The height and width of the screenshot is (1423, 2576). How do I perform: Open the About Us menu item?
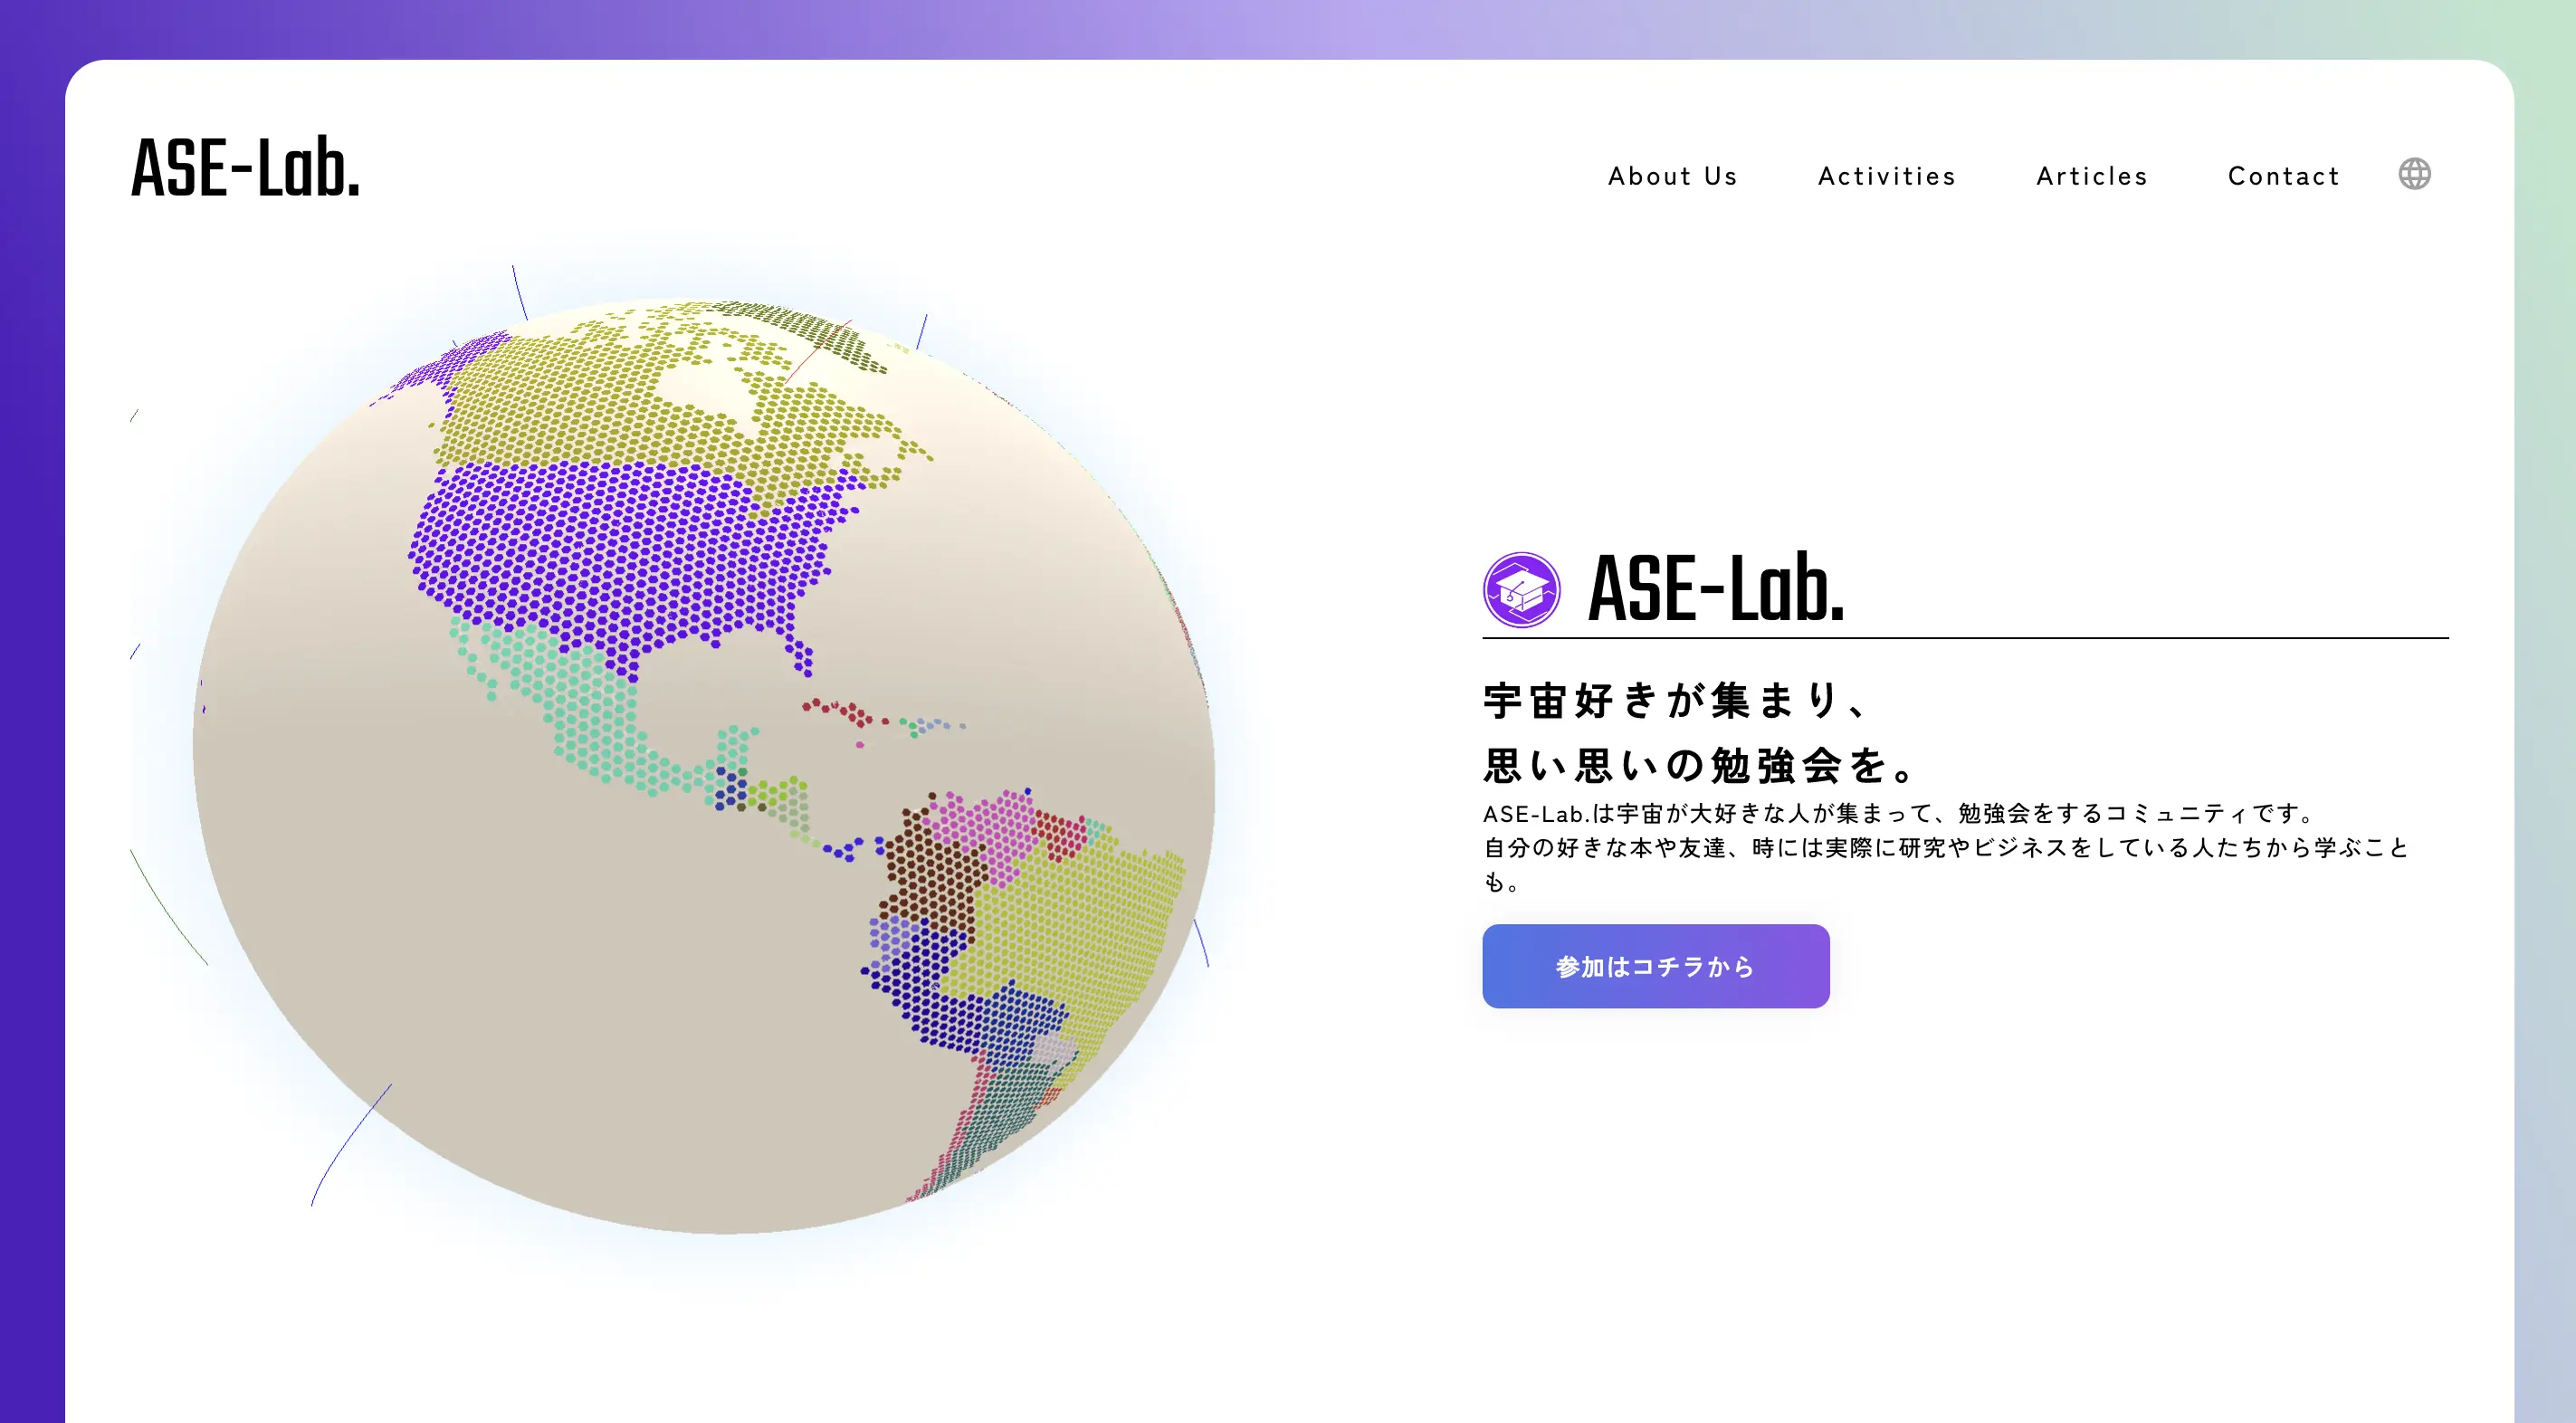point(1673,176)
